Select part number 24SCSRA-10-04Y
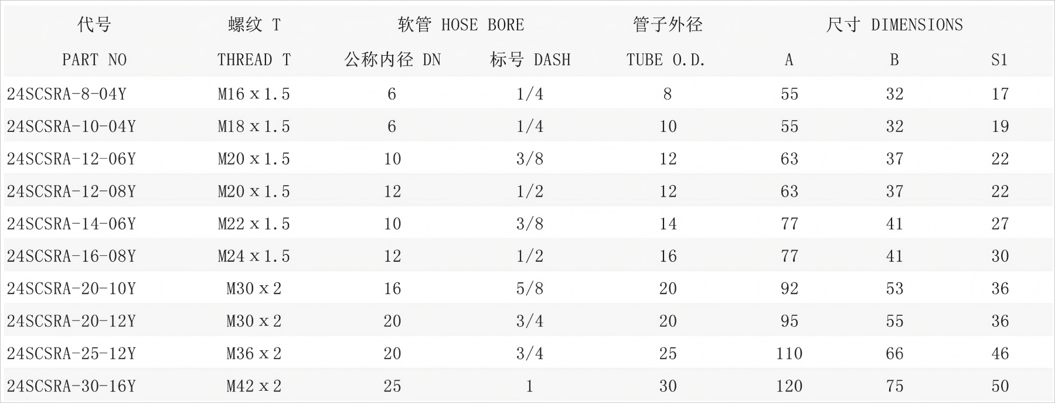 pos(71,127)
